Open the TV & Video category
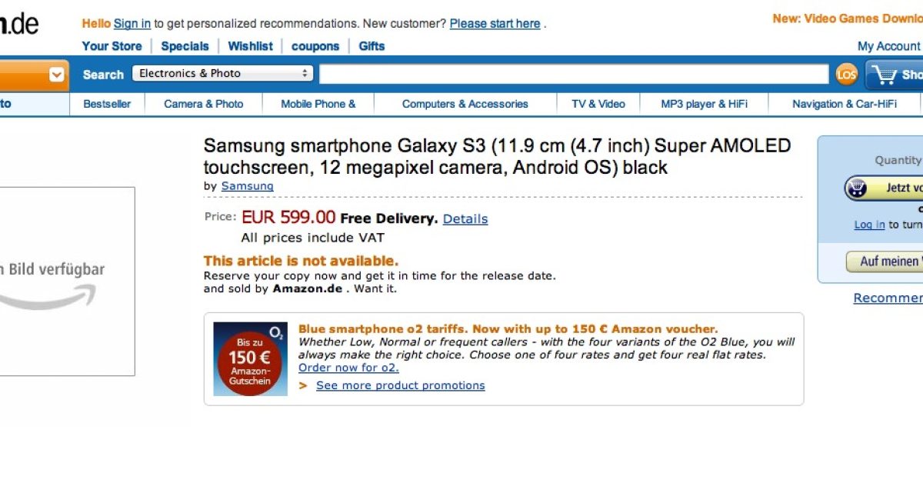Viewport: 923px width, 483px height. tap(598, 104)
